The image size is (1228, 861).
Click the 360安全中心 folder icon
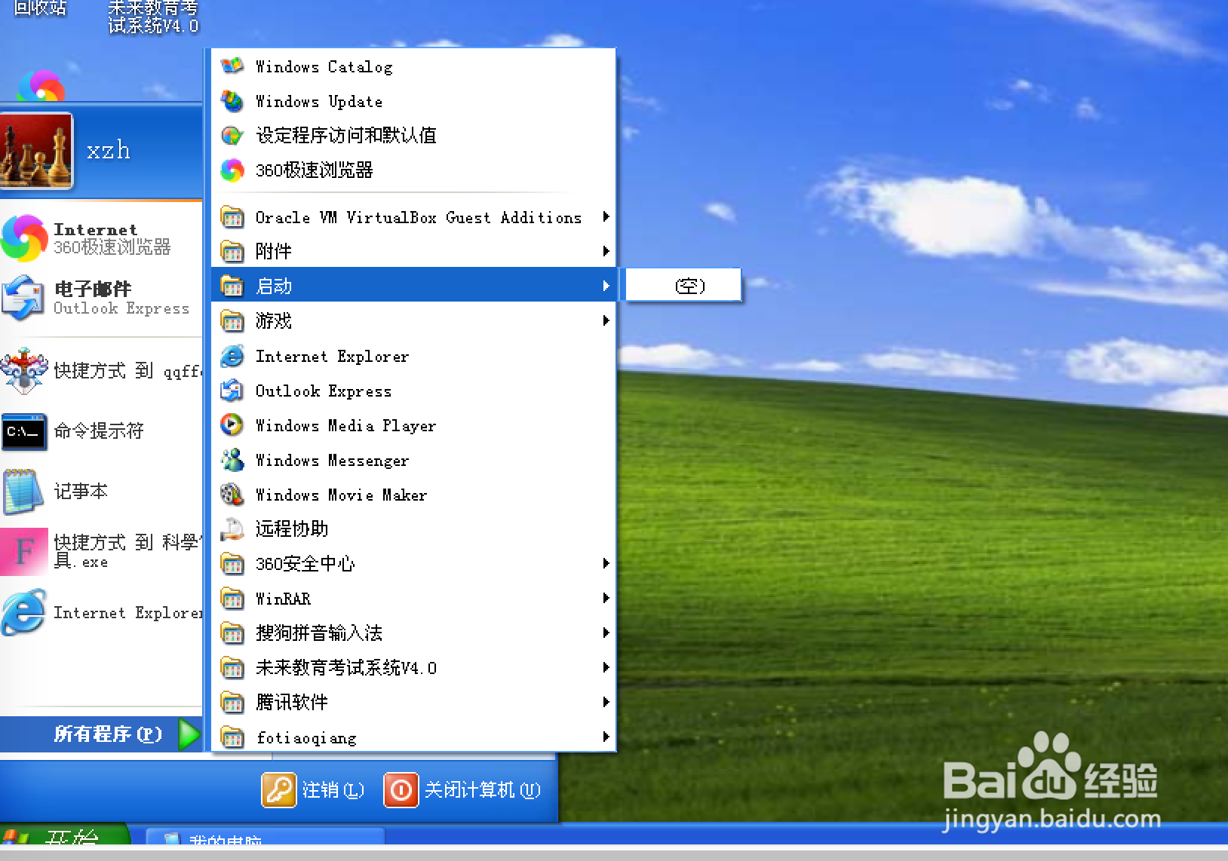coord(232,564)
